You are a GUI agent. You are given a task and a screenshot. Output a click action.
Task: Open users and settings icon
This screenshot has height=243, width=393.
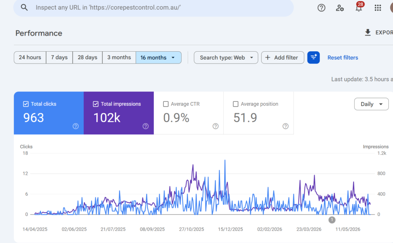click(340, 8)
